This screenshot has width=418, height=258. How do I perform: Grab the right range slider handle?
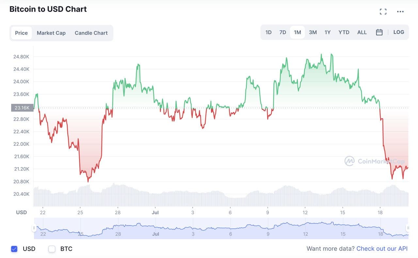408,228
